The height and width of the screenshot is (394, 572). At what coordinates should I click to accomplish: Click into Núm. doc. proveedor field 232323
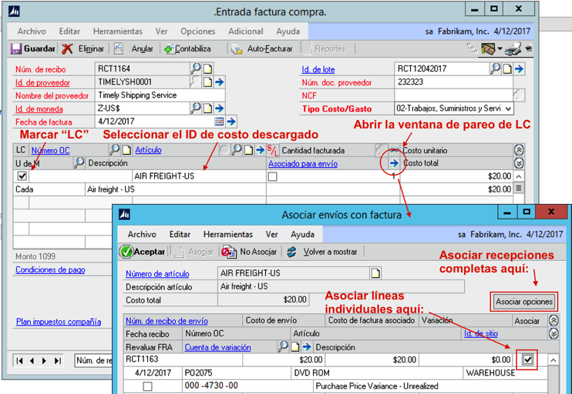coord(453,82)
